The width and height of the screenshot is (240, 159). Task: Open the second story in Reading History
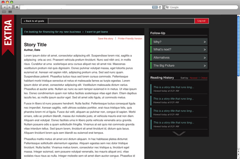coord(179,100)
